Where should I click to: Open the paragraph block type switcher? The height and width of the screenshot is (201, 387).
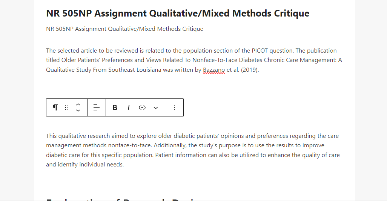click(x=55, y=107)
